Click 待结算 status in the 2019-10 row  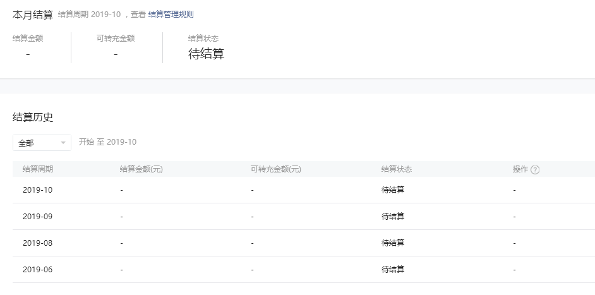click(x=393, y=190)
